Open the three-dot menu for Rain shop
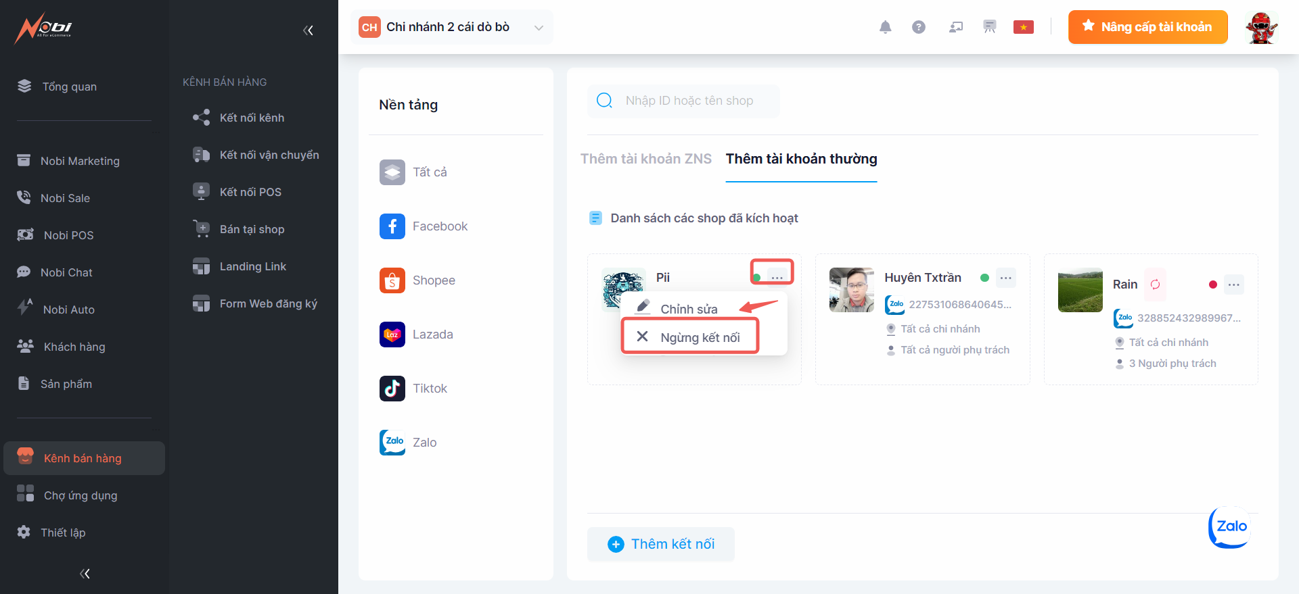Image resolution: width=1299 pixels, height=594 pixels. (x=1234, y=284)
